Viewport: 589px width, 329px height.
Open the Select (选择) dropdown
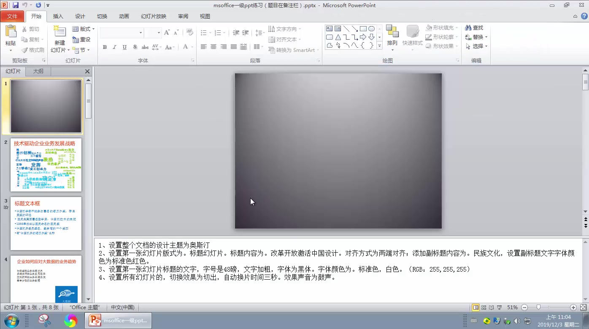pyautogui.click(x=476, y=46)
